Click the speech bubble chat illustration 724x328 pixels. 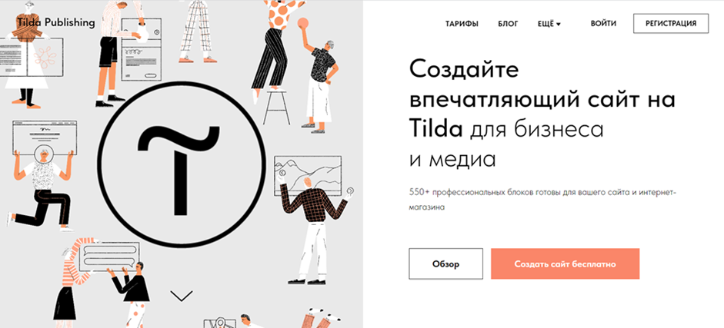click(109, 257)
